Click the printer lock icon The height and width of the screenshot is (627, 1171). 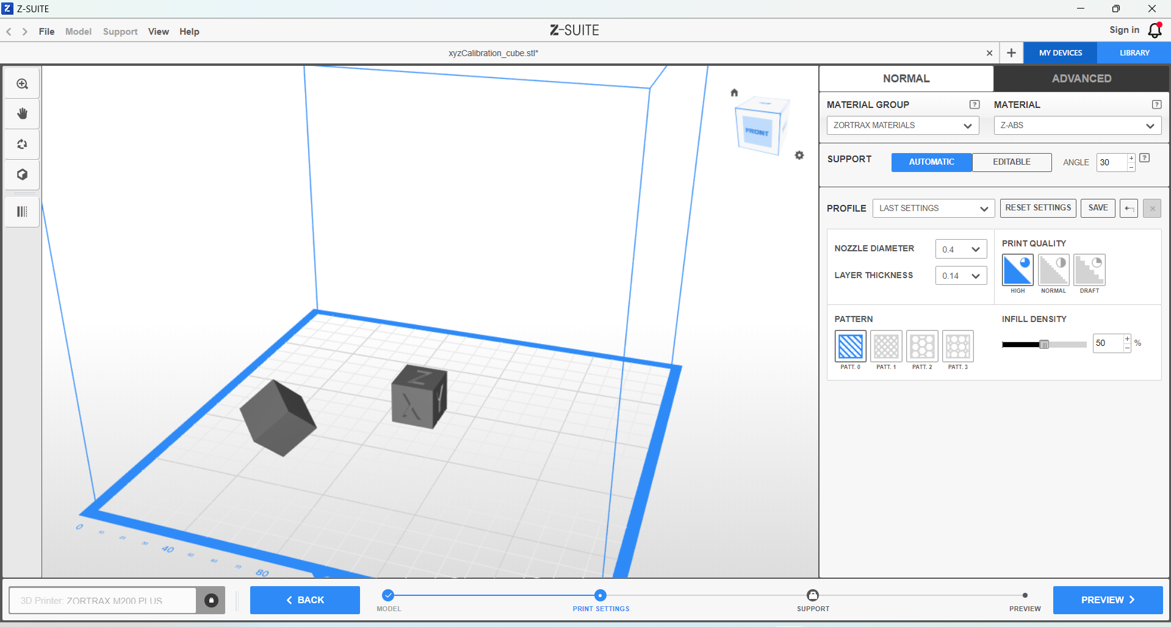211,601
